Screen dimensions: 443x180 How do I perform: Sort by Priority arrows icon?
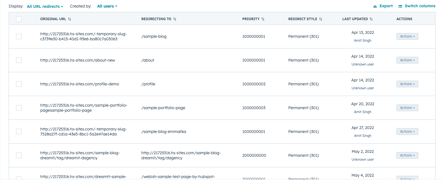263,19
